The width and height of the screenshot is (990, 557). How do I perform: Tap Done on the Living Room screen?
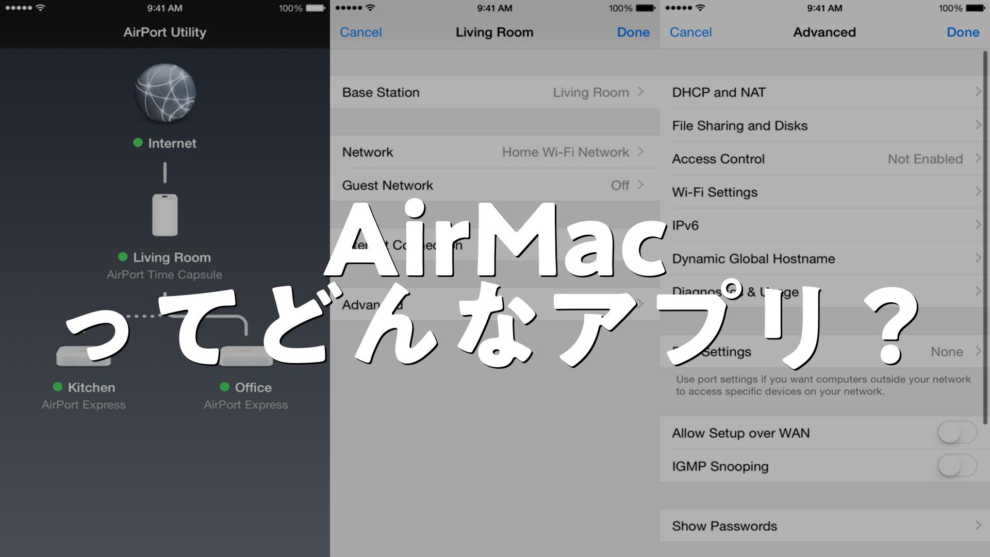(x=633, y=32)
